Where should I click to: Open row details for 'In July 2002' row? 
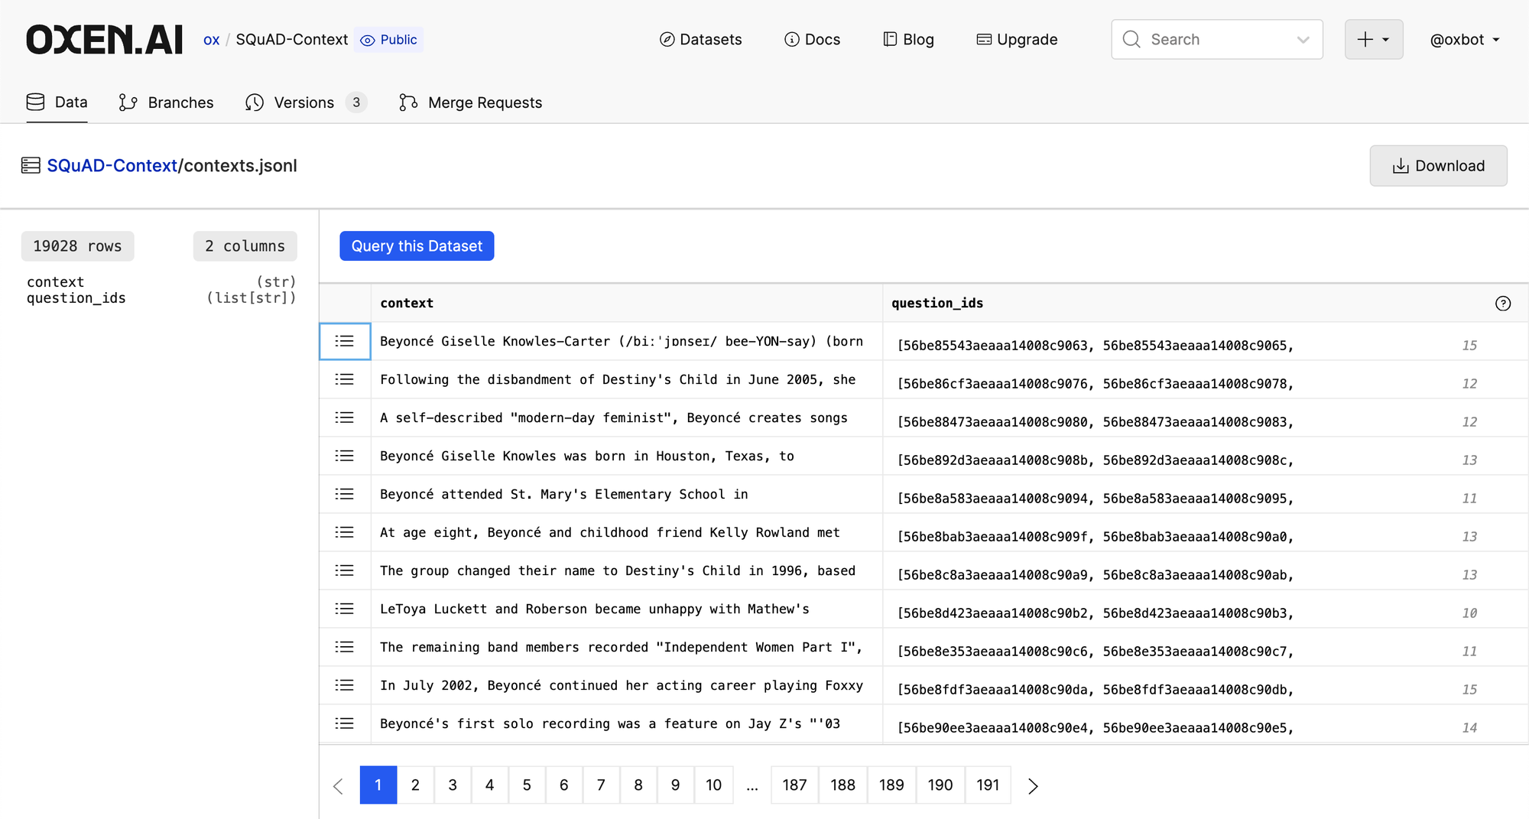[x=345, y=685]
